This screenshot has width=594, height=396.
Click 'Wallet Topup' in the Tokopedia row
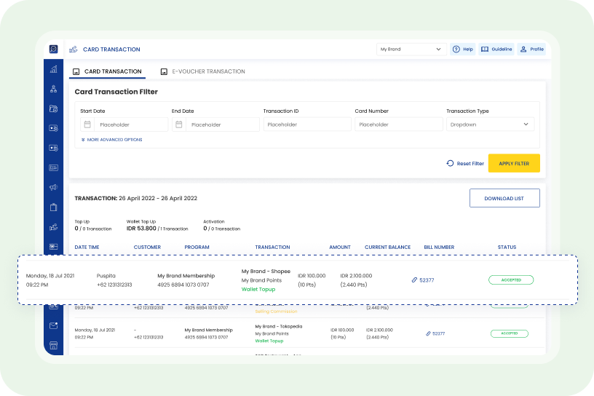point(269,341)
